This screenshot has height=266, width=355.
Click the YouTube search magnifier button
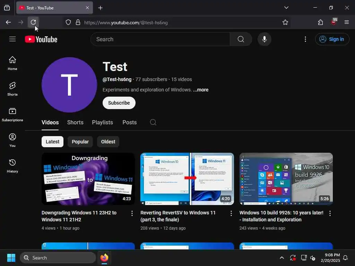[241, 39]
